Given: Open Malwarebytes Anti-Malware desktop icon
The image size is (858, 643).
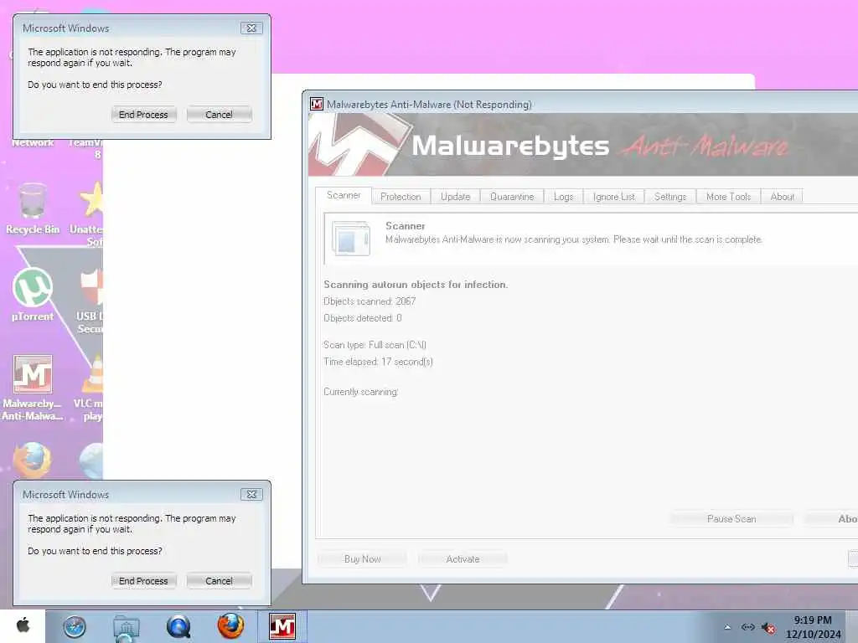Looking at the screenshot, I should (33, 388).
